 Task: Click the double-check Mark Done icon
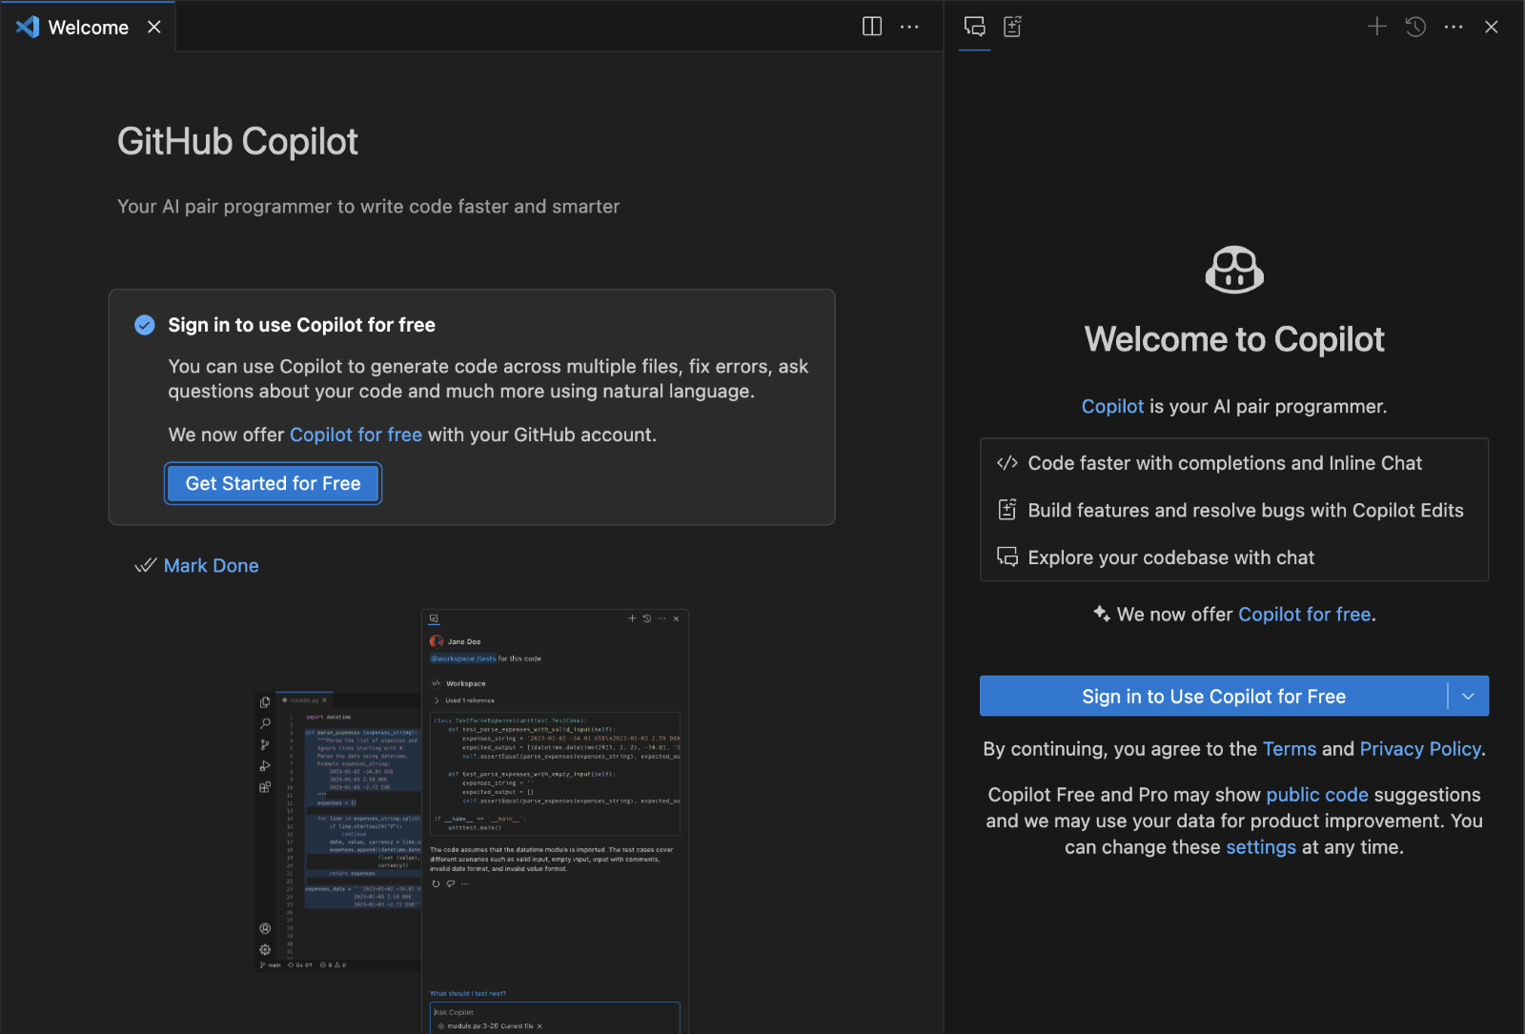click(145, 565)
